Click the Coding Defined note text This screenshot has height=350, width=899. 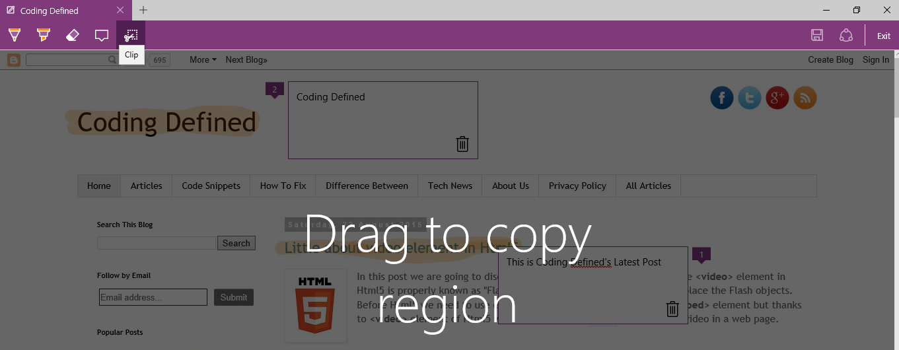tap(331, 97)
